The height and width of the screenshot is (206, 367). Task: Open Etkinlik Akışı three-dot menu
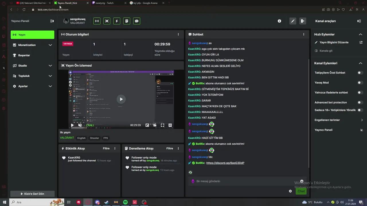[x=115, y=148]
